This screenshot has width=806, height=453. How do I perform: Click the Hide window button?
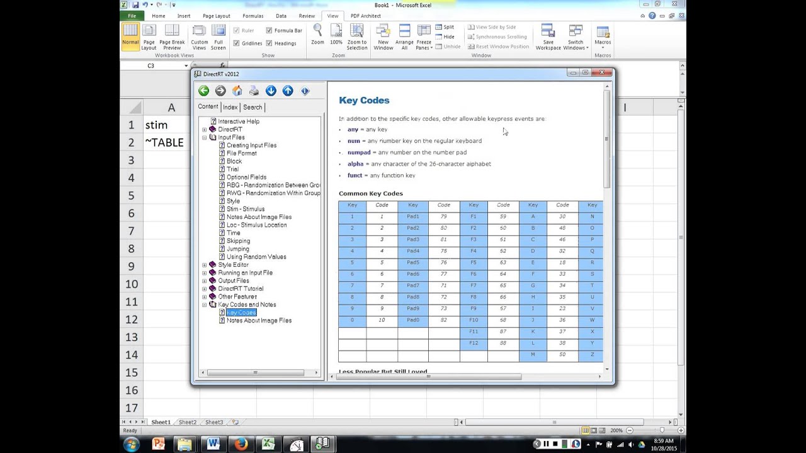(x=445, y=36)
